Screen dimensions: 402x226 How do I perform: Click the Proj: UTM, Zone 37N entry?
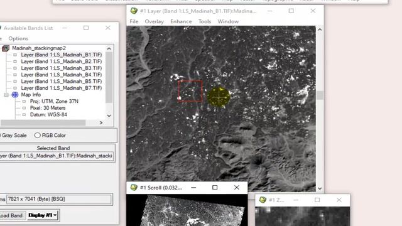54,102
